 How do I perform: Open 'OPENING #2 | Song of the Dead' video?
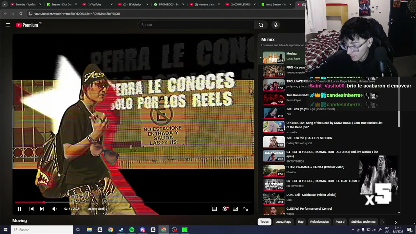334,125
